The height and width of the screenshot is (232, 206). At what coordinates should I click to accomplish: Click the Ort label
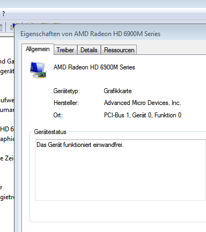coord(58,115)
